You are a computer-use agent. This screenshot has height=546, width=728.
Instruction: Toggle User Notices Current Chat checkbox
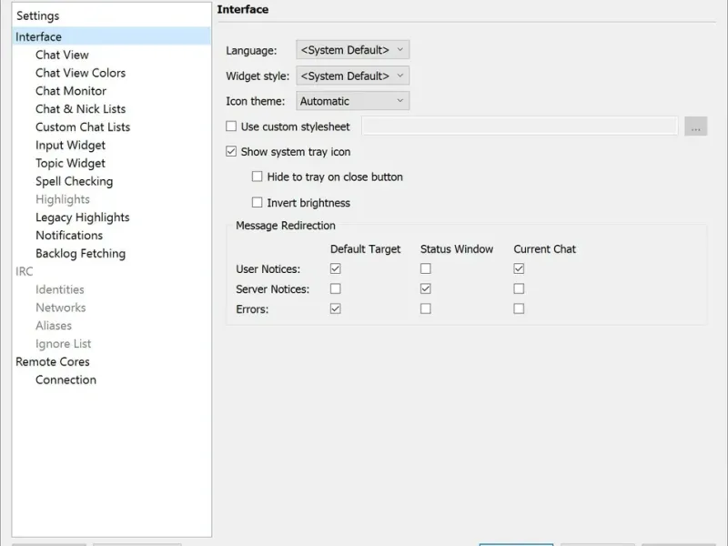(x=519, y=268)
